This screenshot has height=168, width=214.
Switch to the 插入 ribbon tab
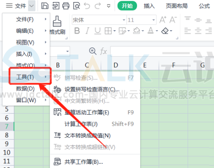click(x=149, y=6)
